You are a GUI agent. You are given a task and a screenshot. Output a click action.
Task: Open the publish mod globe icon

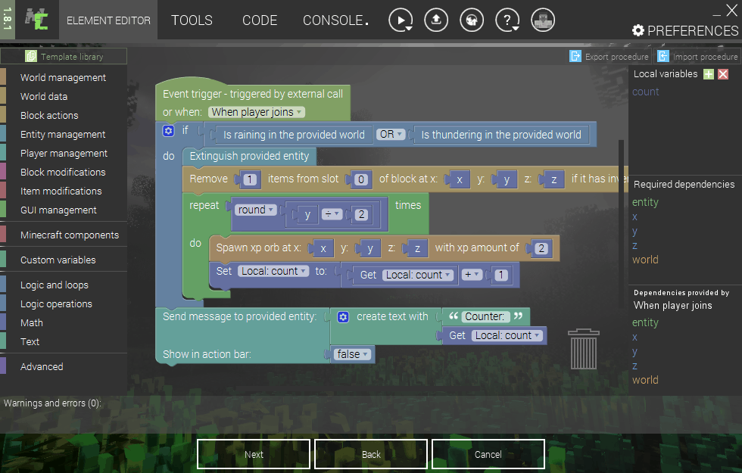472,20
